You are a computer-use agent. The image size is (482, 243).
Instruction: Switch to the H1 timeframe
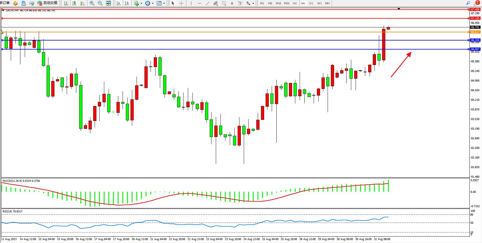295,3
